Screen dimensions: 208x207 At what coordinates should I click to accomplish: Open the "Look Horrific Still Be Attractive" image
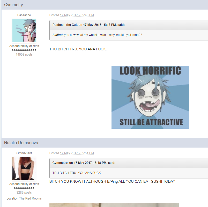[x=150, y=97]
